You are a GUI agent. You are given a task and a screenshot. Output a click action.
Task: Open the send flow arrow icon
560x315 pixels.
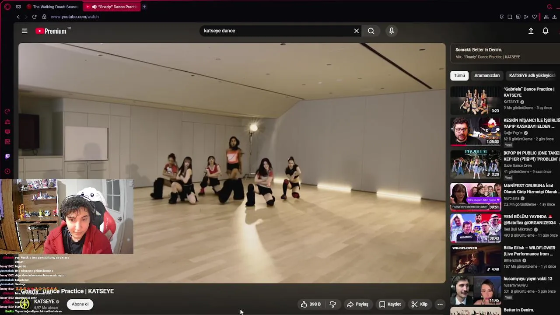coord(526,17)
